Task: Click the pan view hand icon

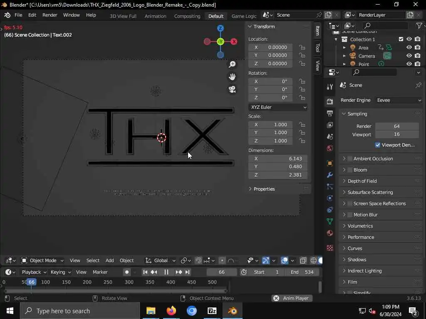Action: point(232,77)
